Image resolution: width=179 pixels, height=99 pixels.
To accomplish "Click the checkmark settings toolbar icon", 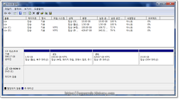I will 50,13.
